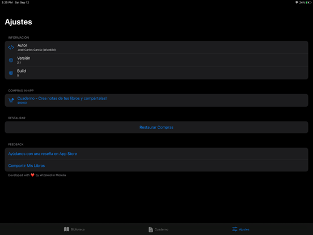Tap the Ajustes page title

tap(18, 22)
